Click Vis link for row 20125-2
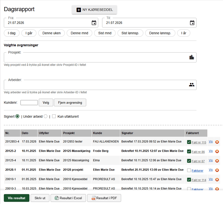The width and height of the screenshot is (223, 204). pos(211,151)
